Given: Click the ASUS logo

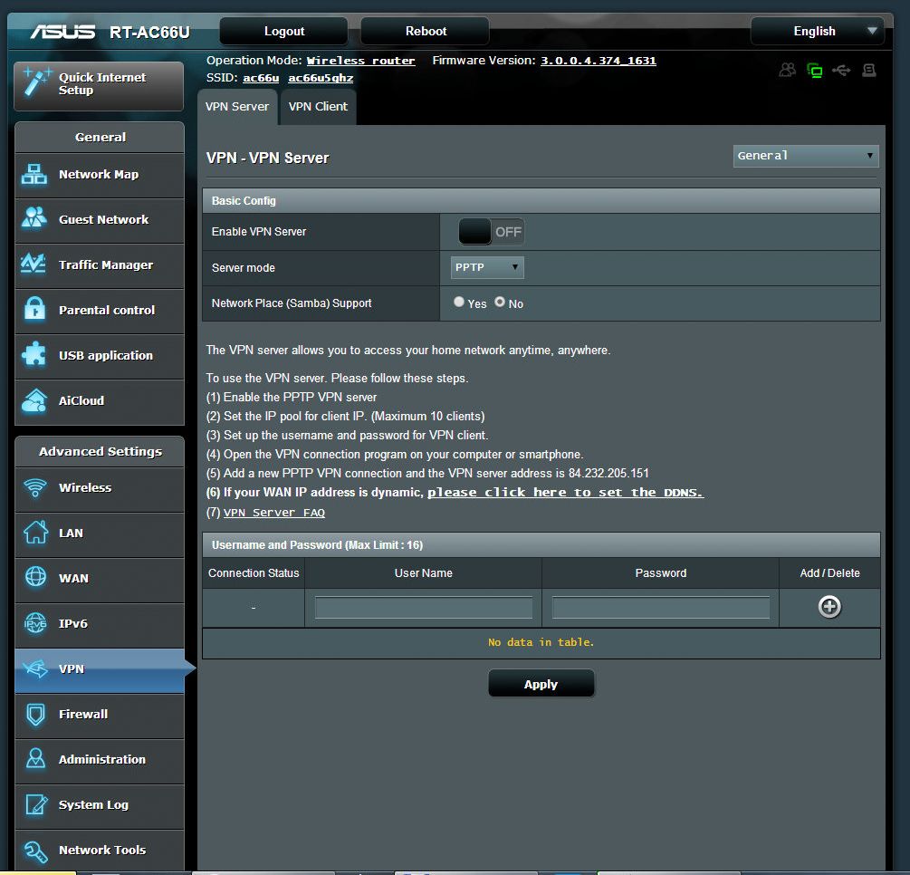Looking at the screenshot, I should click(x=62, y=32).
